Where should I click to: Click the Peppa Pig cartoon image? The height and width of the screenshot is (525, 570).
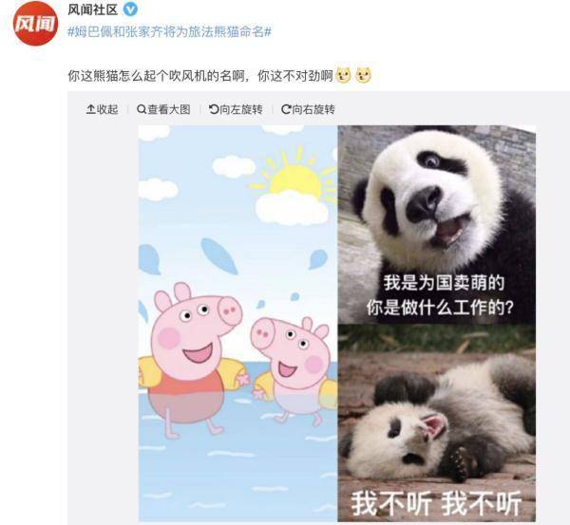point(237,323)
